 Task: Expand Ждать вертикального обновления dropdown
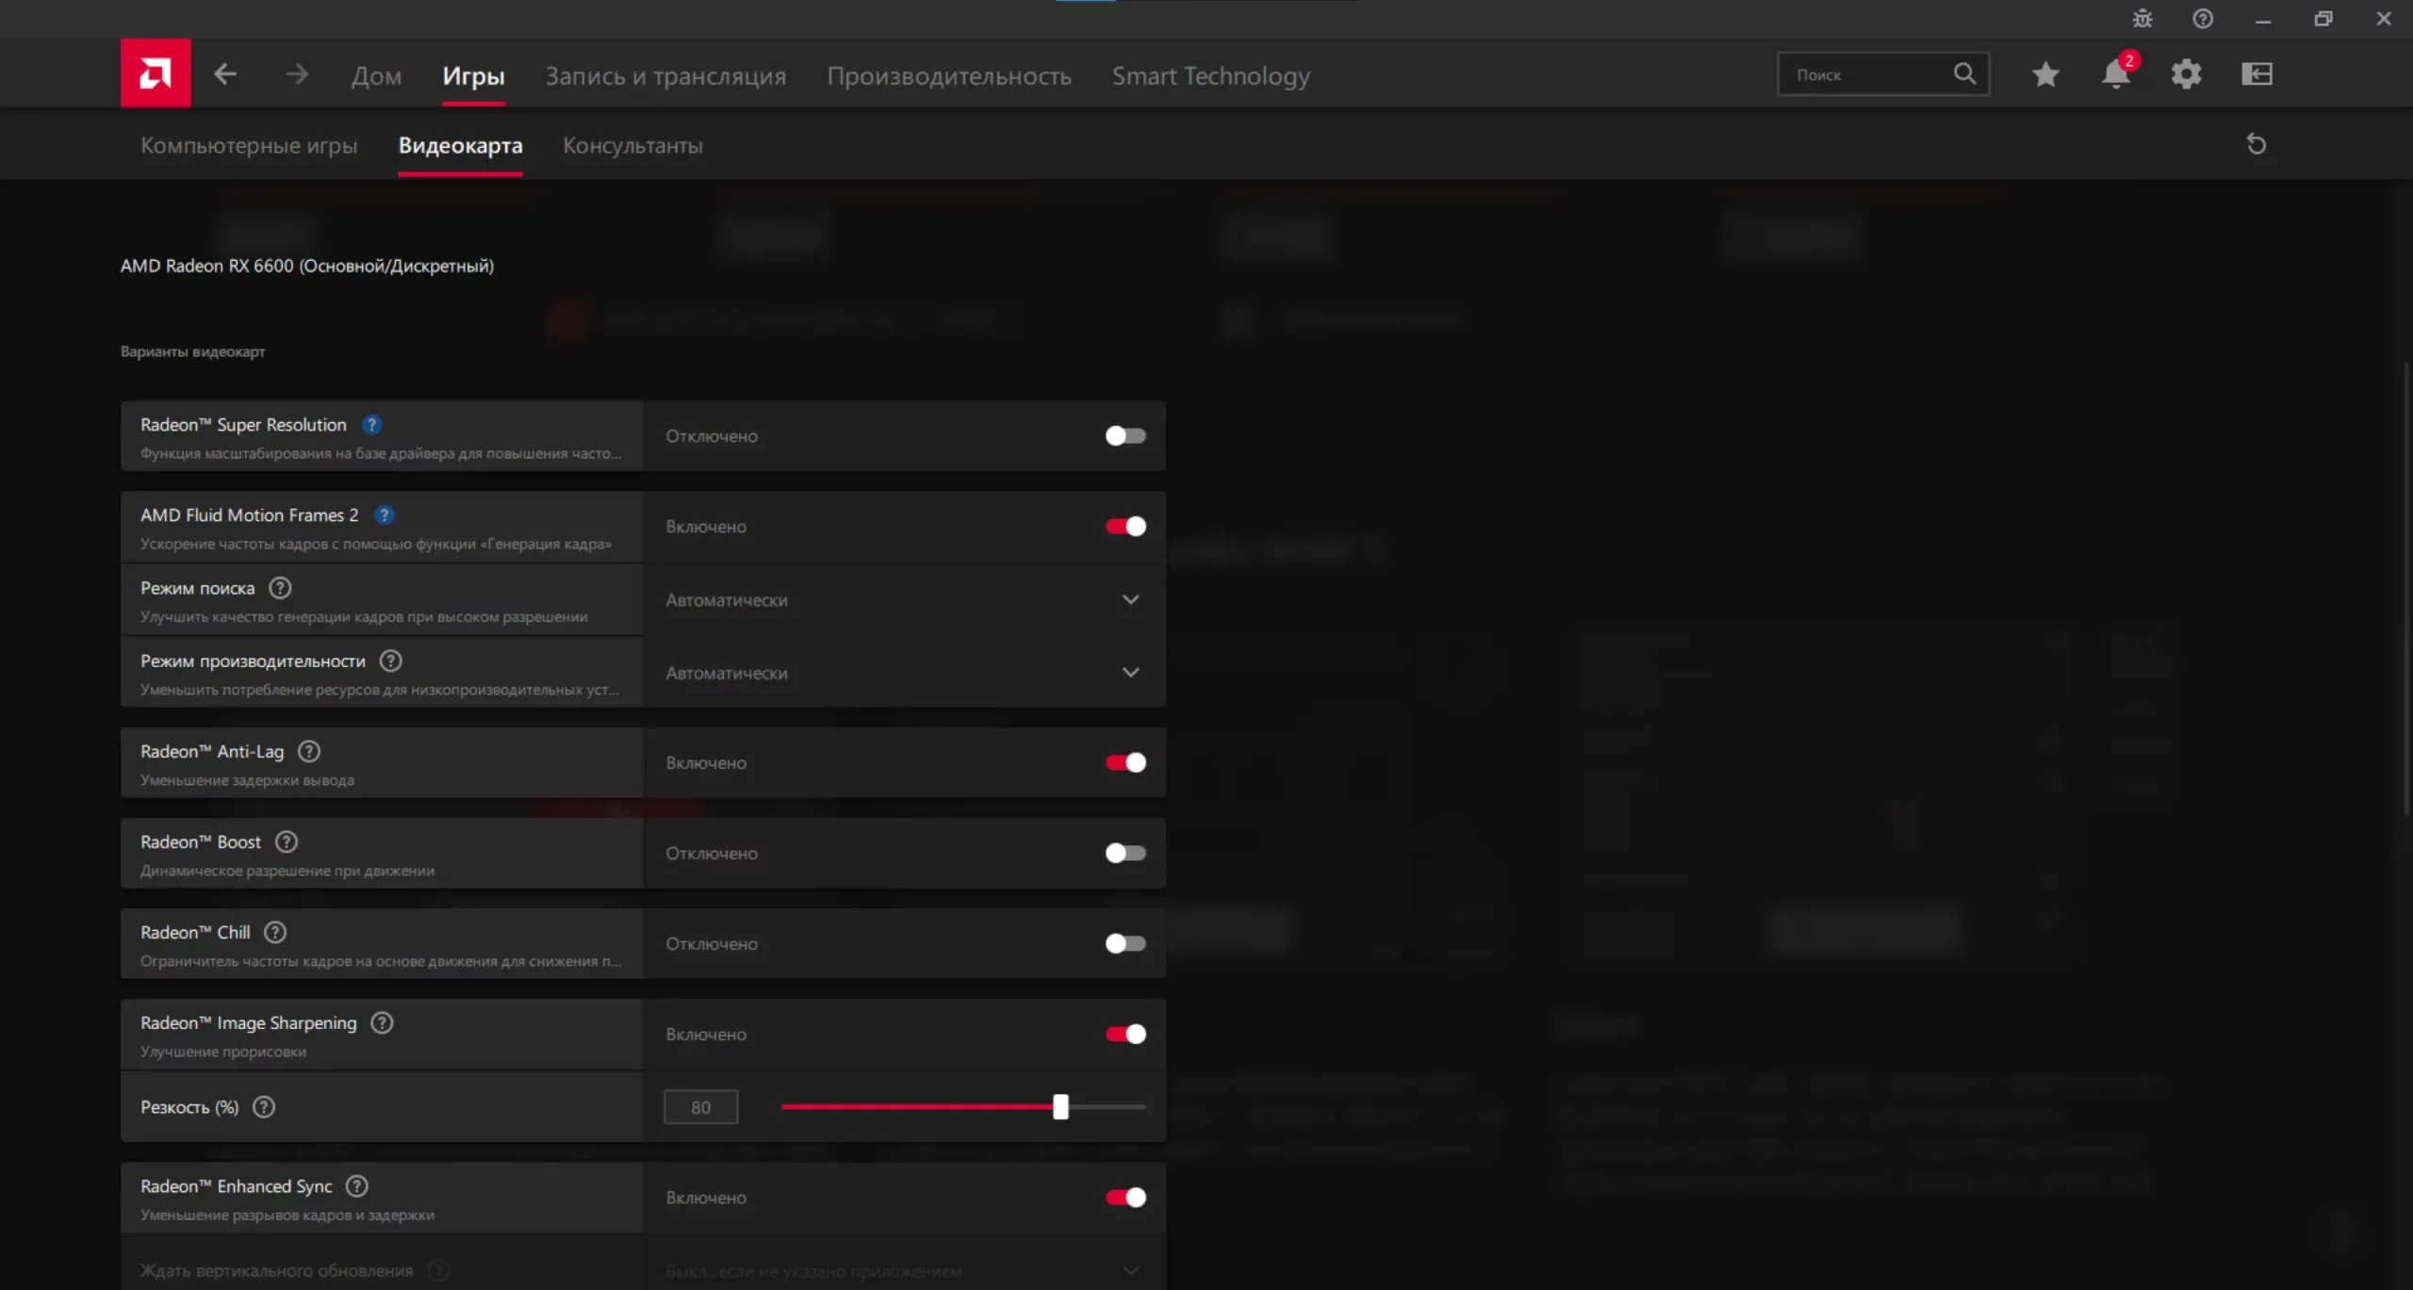pos(1130,1270)
